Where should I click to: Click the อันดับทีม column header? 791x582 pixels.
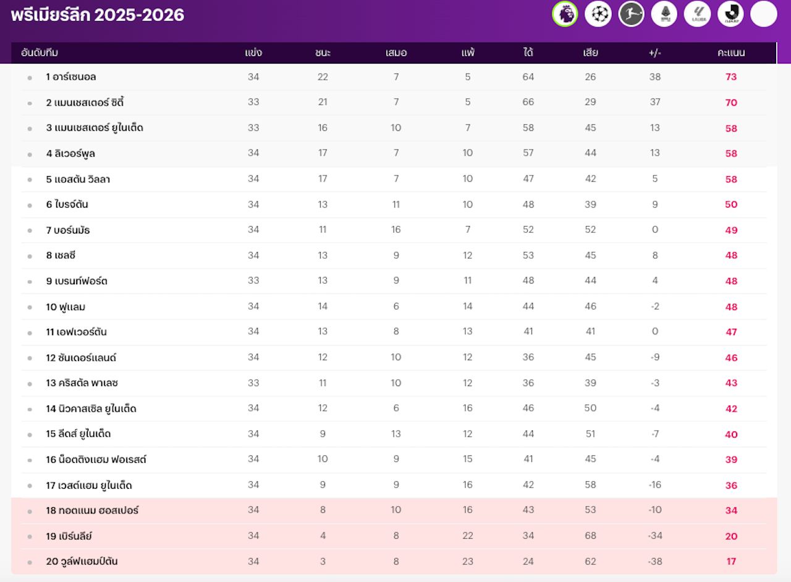click(40, 53)
